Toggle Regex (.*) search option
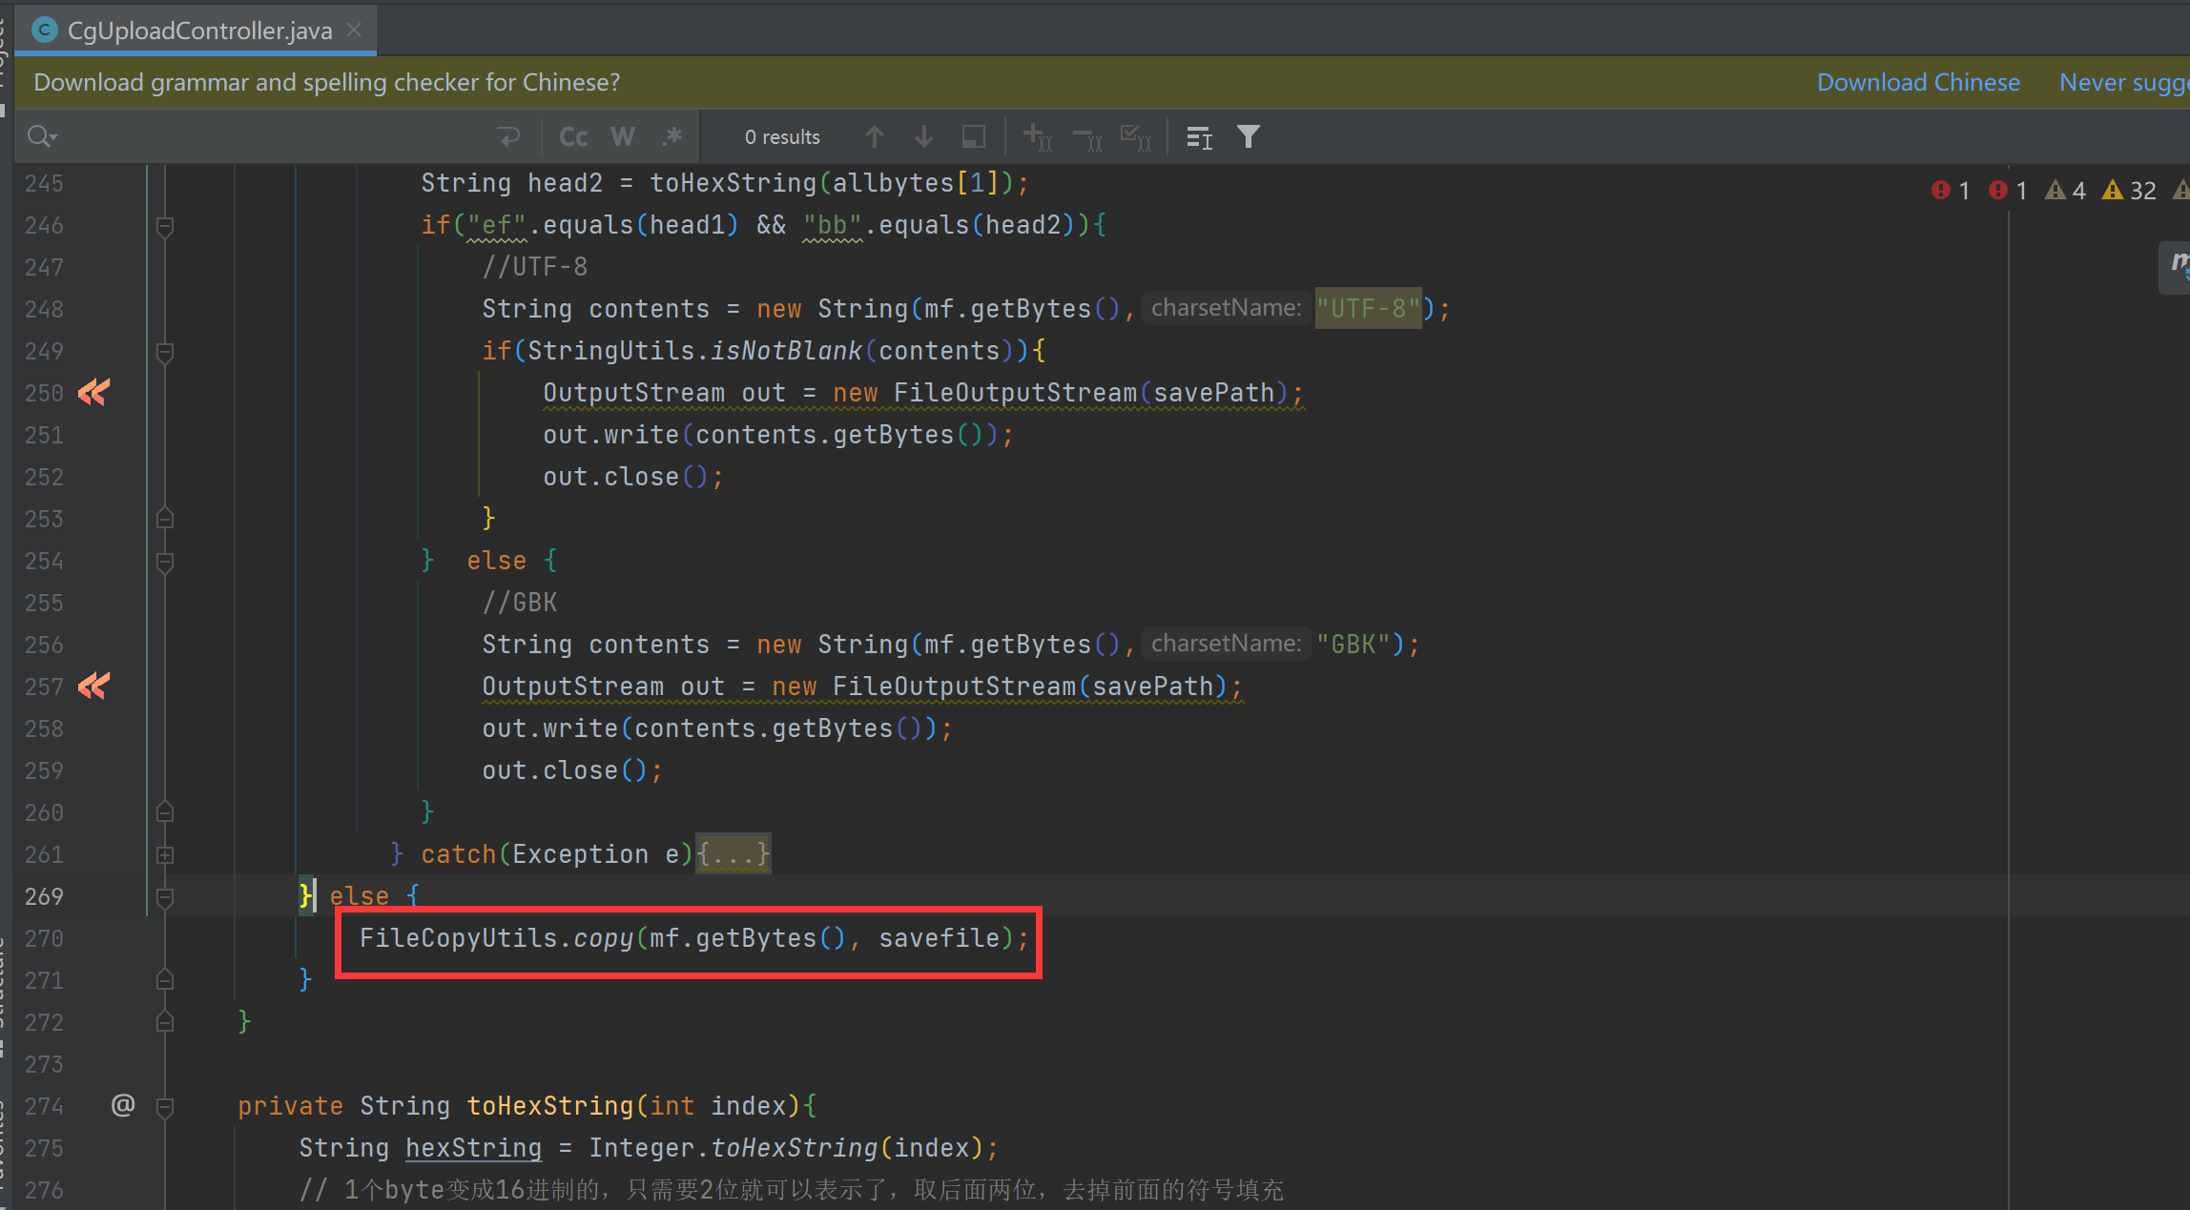 coord(672,137)
